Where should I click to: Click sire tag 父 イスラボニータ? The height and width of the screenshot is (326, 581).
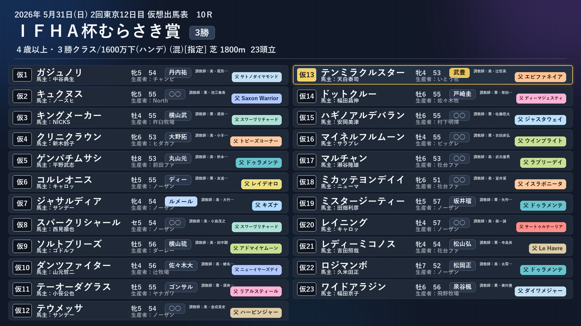[x=540, y=184]
